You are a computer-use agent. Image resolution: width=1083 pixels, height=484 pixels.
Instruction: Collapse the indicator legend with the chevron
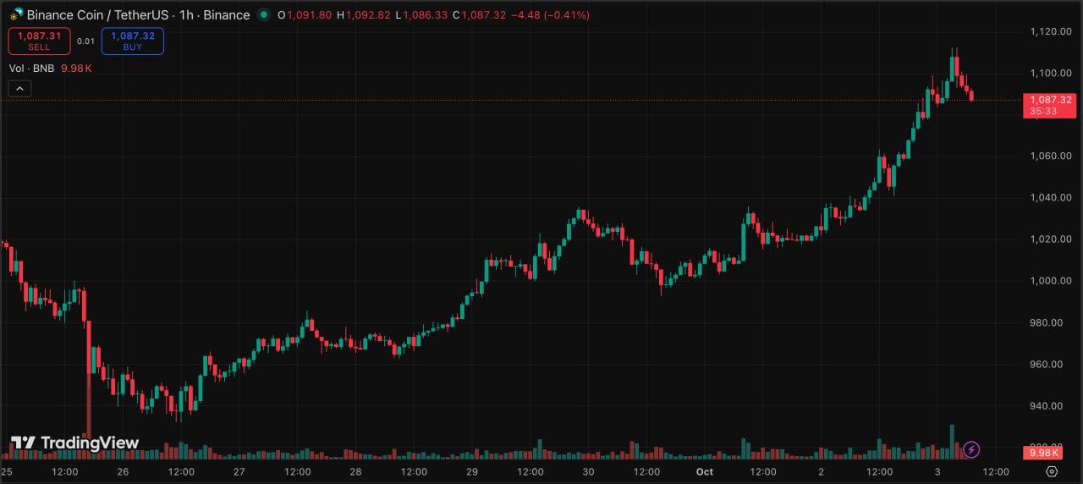tap(20, 88)
